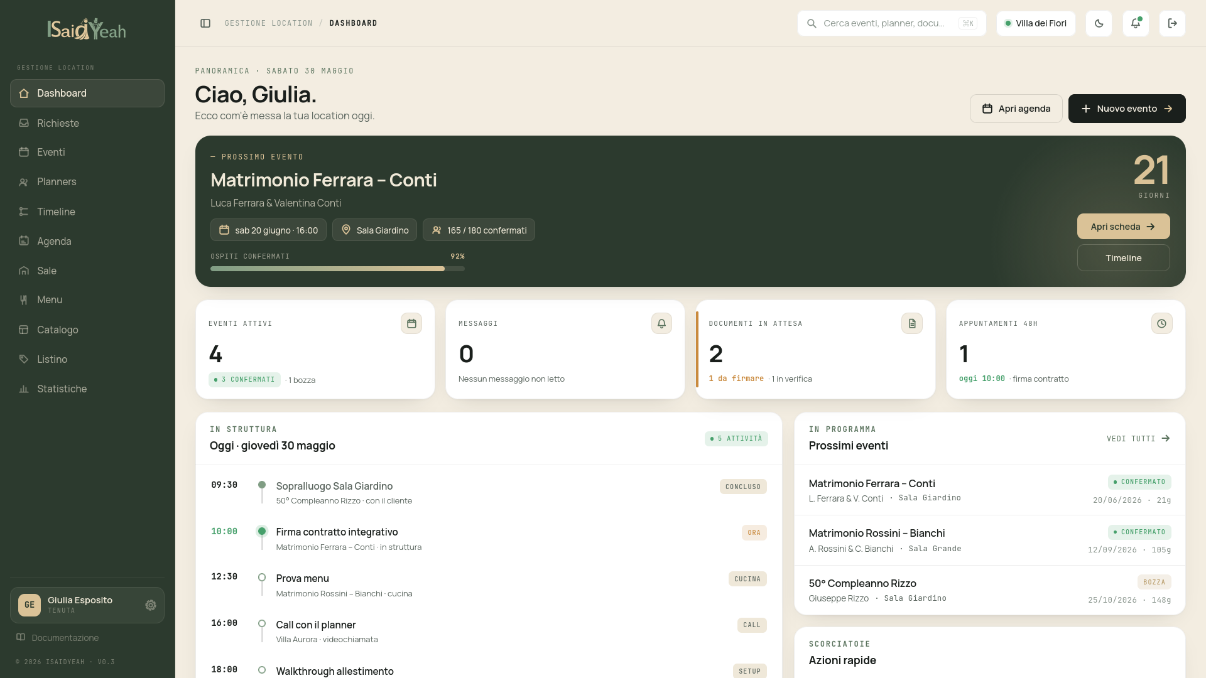The height and width of the screenshot is (678, 1206).
Task: Click the Sale venue icon in sidebar
Action: coord(24,271)
